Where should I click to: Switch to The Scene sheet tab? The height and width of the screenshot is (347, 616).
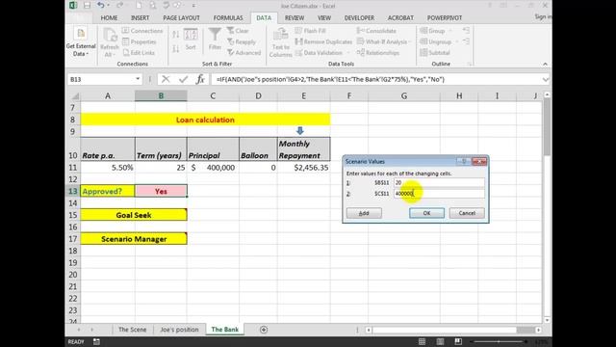click(x=133, y=330)
